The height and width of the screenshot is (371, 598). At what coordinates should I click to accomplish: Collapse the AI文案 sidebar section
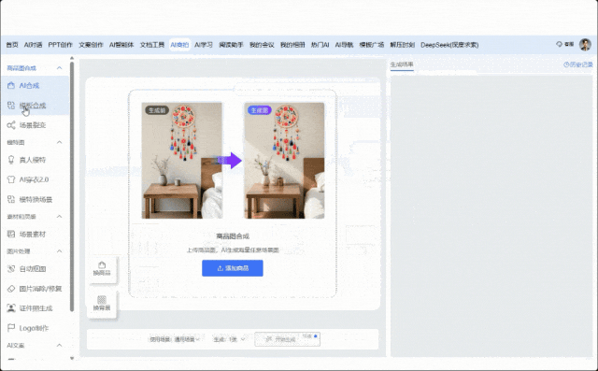(x=60, y=345)
